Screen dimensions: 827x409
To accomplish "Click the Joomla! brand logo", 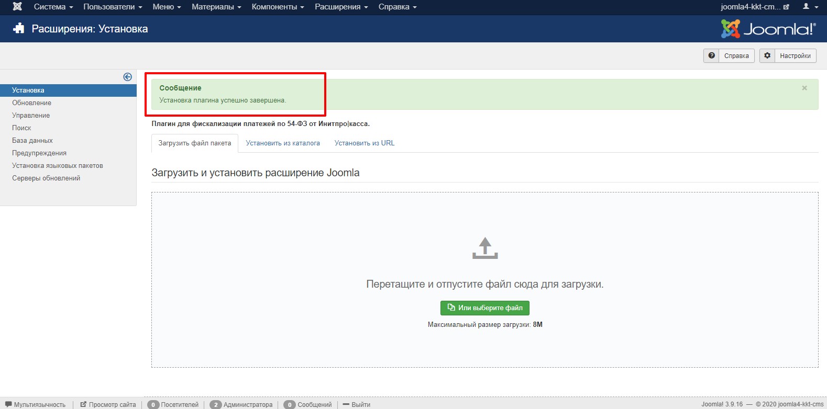I will pyautogui.click(x=768, y=29).
